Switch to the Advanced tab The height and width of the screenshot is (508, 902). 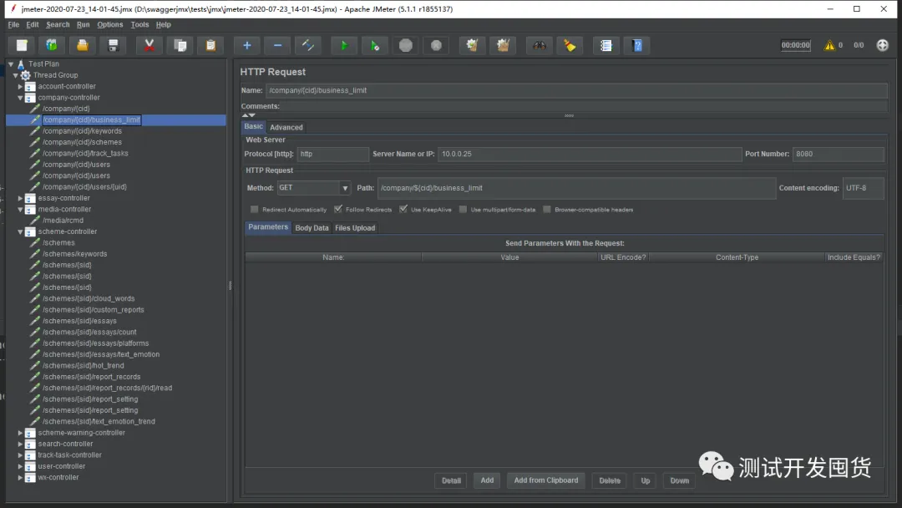click(x=286, y=127)
